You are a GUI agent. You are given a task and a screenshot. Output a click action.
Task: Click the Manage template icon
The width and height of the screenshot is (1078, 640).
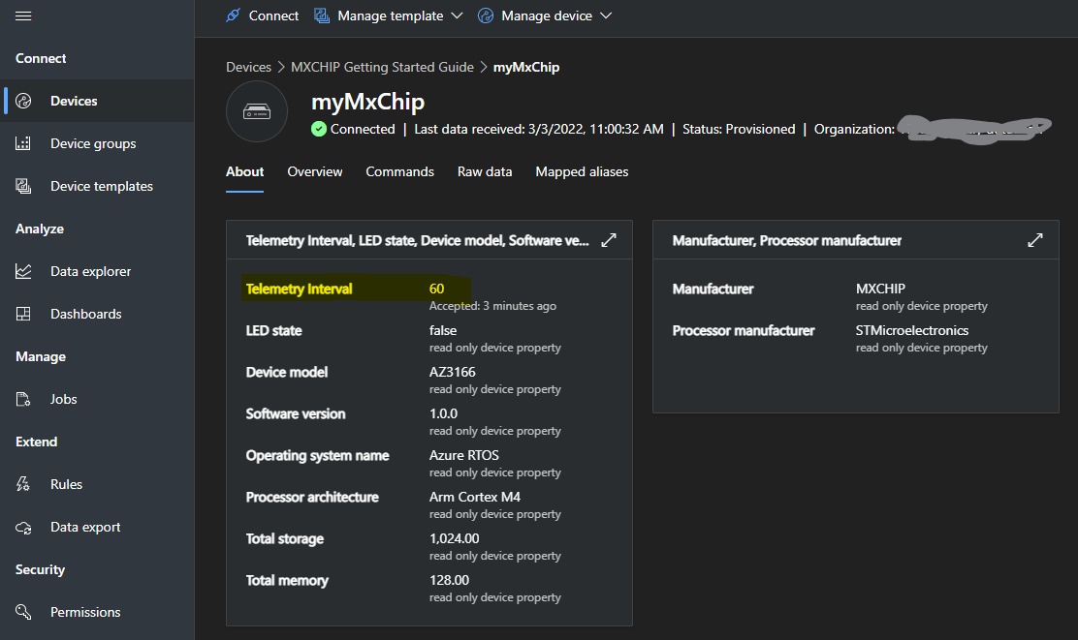click(322, 15)
